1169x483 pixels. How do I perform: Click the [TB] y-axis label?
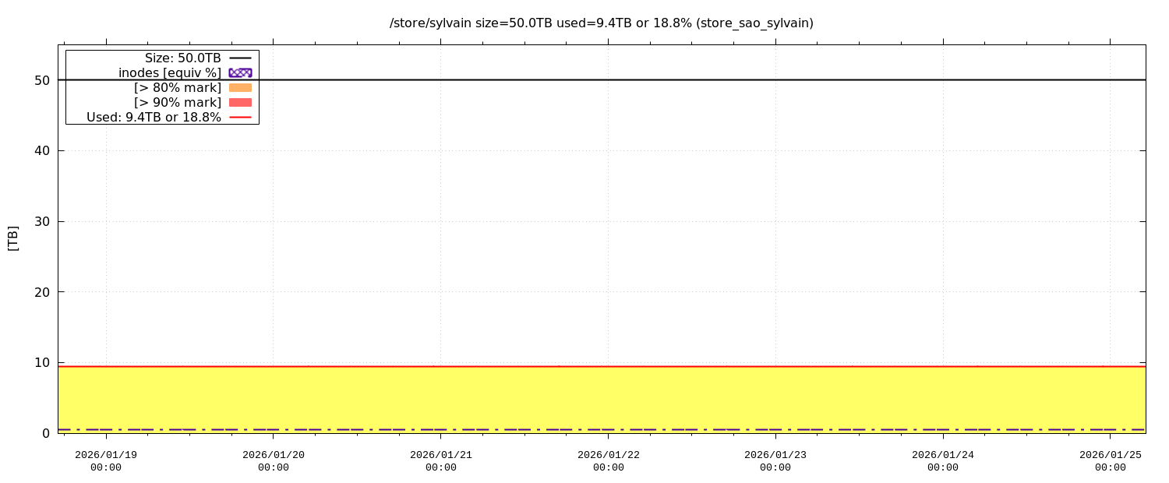coord(12,238)
